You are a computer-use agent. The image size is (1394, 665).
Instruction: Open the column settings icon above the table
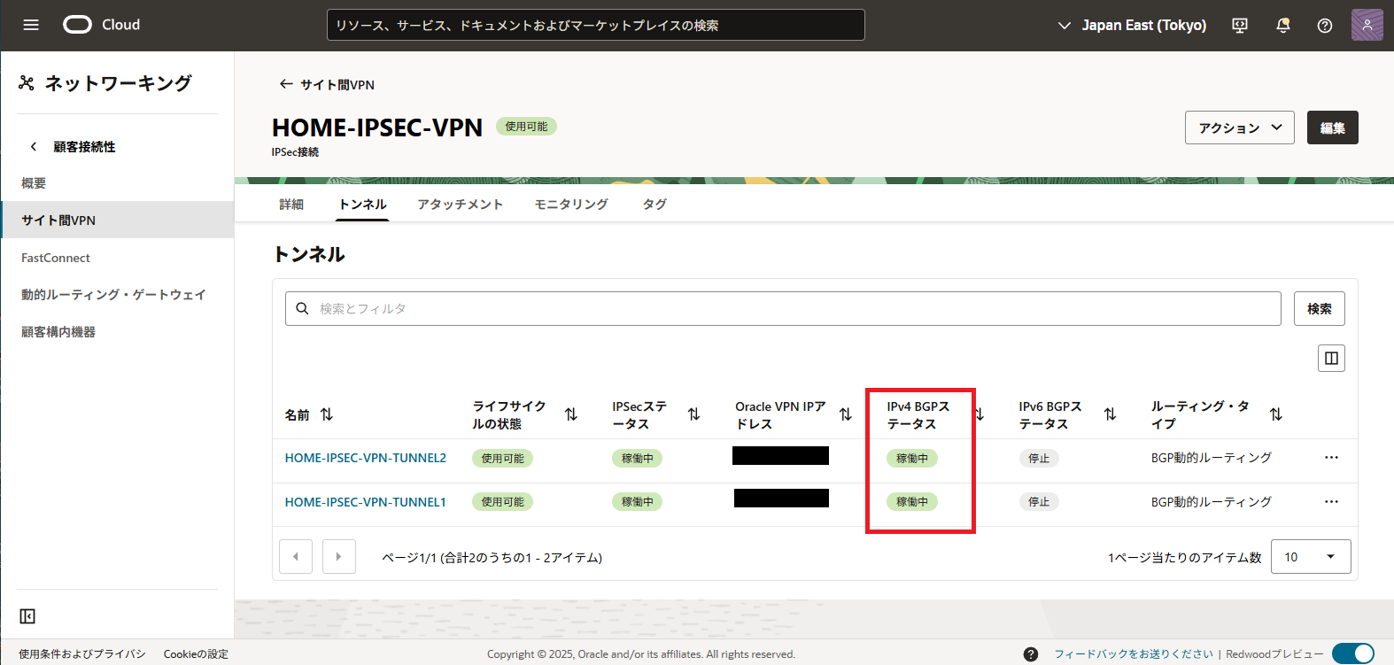point(1331,358)
